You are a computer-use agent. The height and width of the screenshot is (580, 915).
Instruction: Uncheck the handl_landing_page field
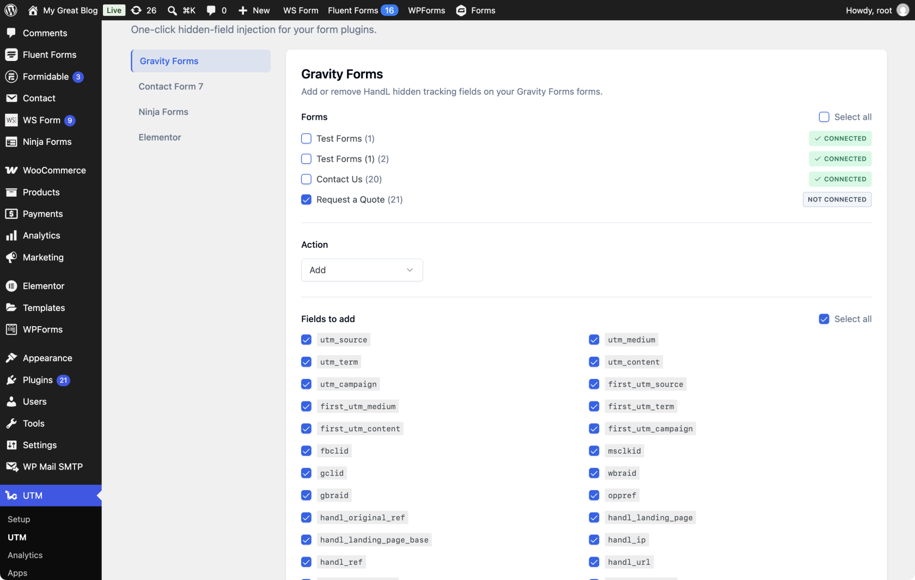click(x=594, y=518)
